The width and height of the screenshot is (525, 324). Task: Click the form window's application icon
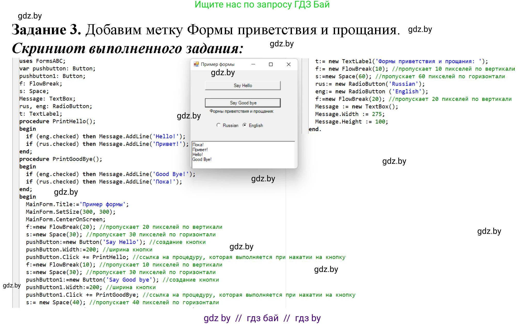coord(196,64)
